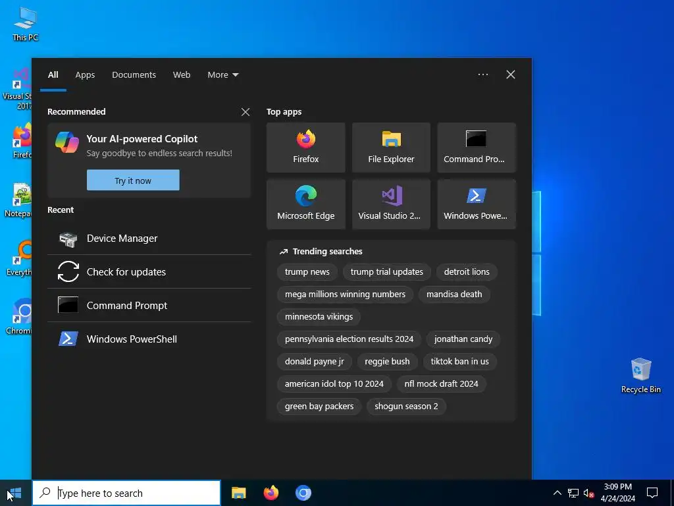Screen dimensions: 674x506
Task: Switch to the Documents tab
Action: (134, 75)
